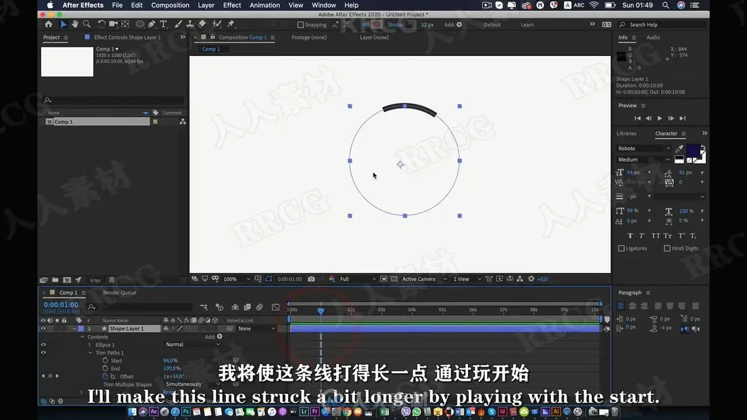Viewport: 747px width, 420px height.
Task: Open the Full resolution dropdown
Action: point(358,279)
